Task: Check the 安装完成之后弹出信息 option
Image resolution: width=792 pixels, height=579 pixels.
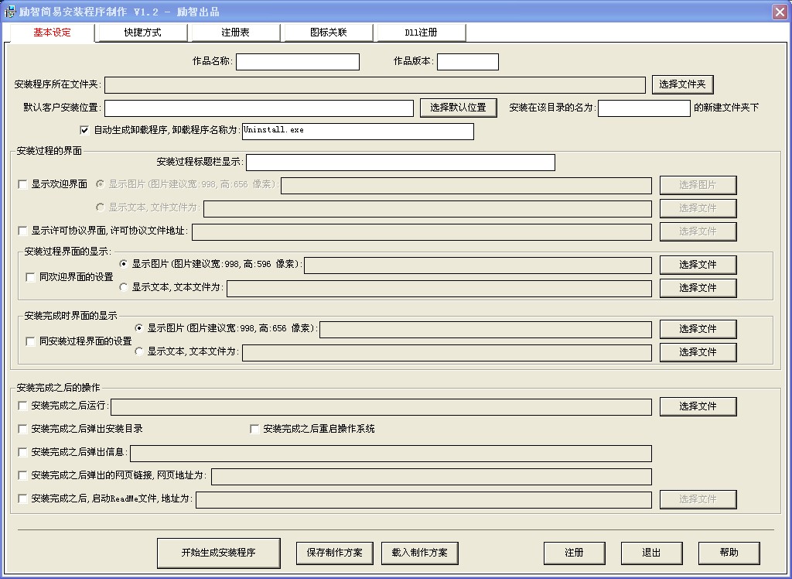Action: pos(22,452)
